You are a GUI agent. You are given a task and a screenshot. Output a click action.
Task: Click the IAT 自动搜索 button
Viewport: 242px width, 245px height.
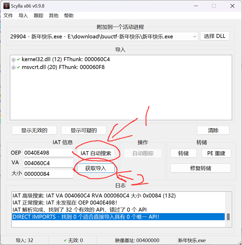click(x=96, y=153)
